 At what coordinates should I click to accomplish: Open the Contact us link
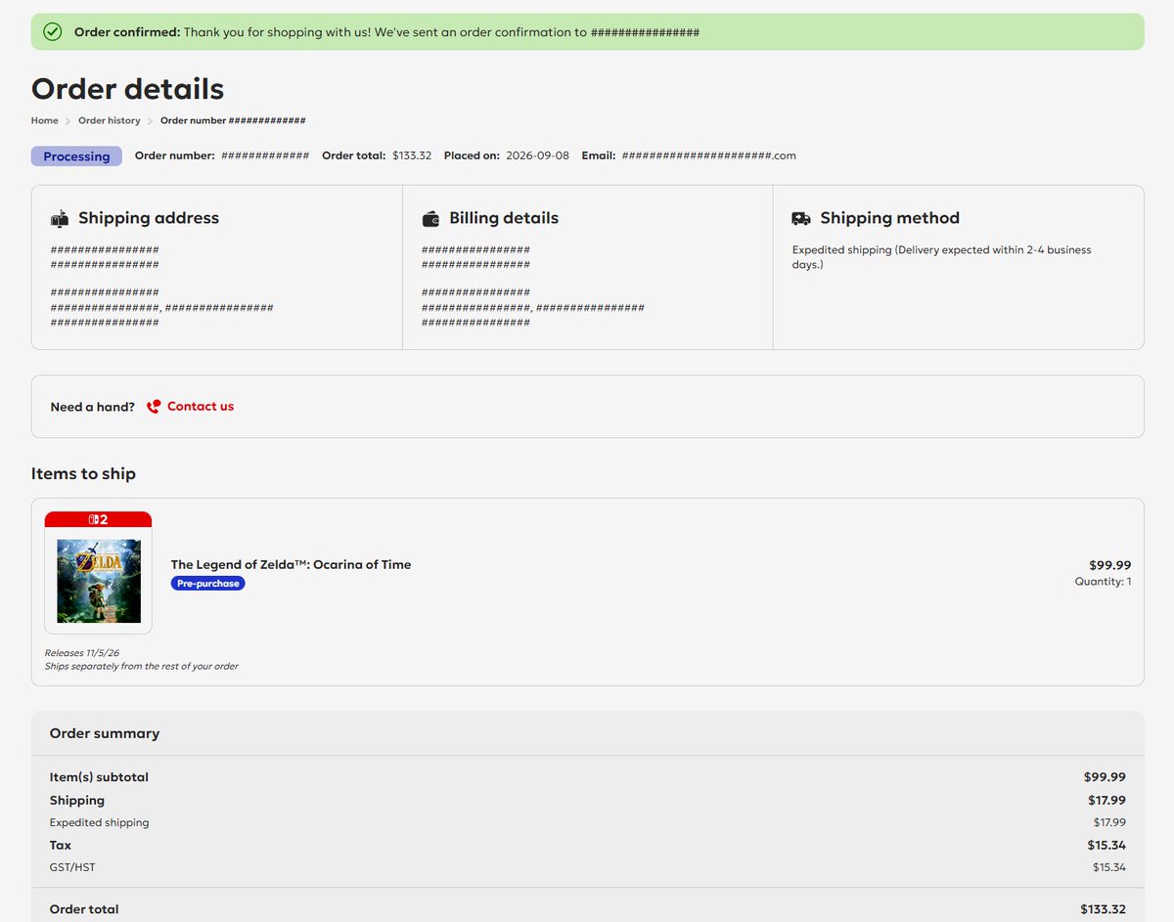tap(201, 406)
